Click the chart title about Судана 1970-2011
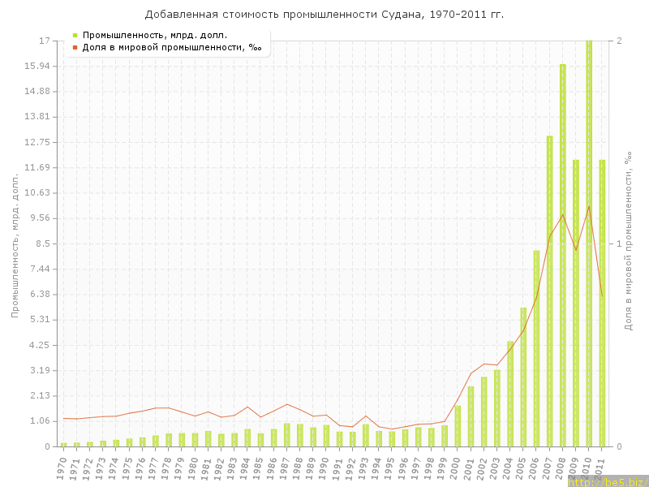649x487 pixels. point(324,15)
